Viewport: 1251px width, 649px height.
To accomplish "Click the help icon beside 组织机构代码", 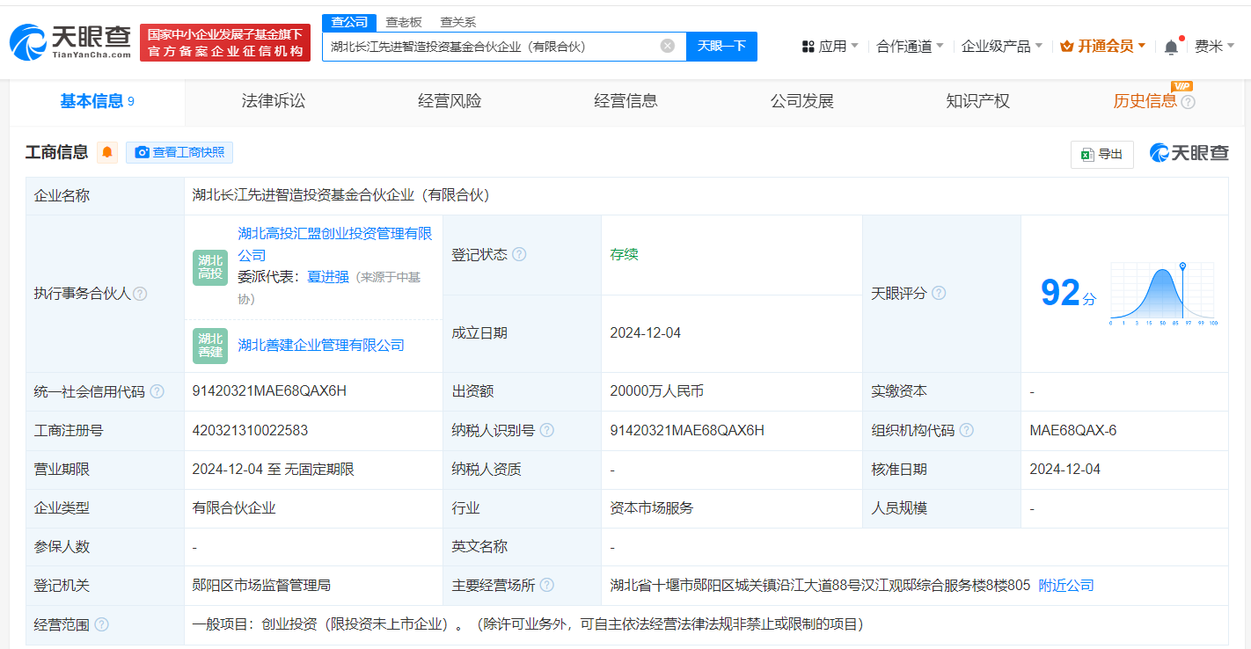I will pyautogui.click(x=967, y=430).
